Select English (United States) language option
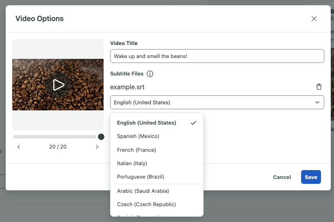The width and height of the screenshot is (334, 222). click(x=157, y=123)
